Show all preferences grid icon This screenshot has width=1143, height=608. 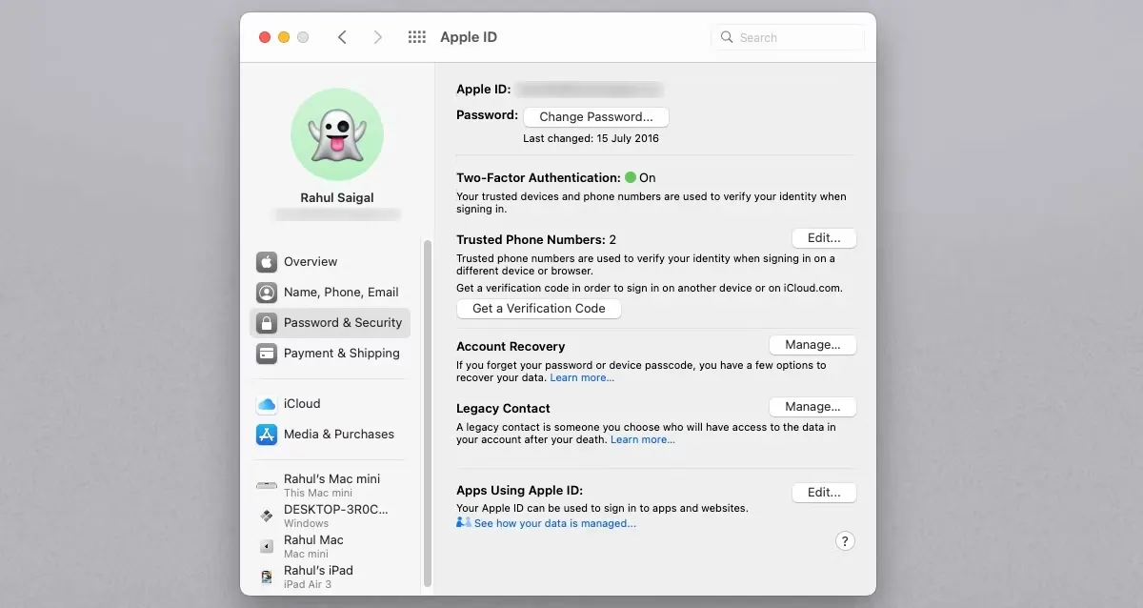click(416, 37)
